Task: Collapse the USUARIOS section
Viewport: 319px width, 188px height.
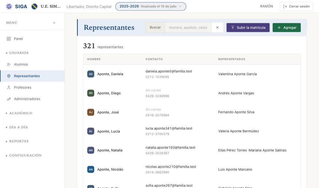Action: click(x=17, y=53)
